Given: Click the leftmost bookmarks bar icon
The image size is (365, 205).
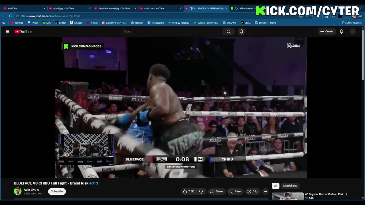Looking at the screenshot, I should [x=4, y=23].
